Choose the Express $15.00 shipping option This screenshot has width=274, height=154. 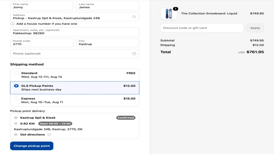click(75, 100)
